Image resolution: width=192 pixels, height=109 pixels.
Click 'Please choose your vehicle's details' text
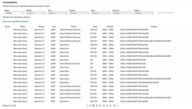(x=26, y=6)
